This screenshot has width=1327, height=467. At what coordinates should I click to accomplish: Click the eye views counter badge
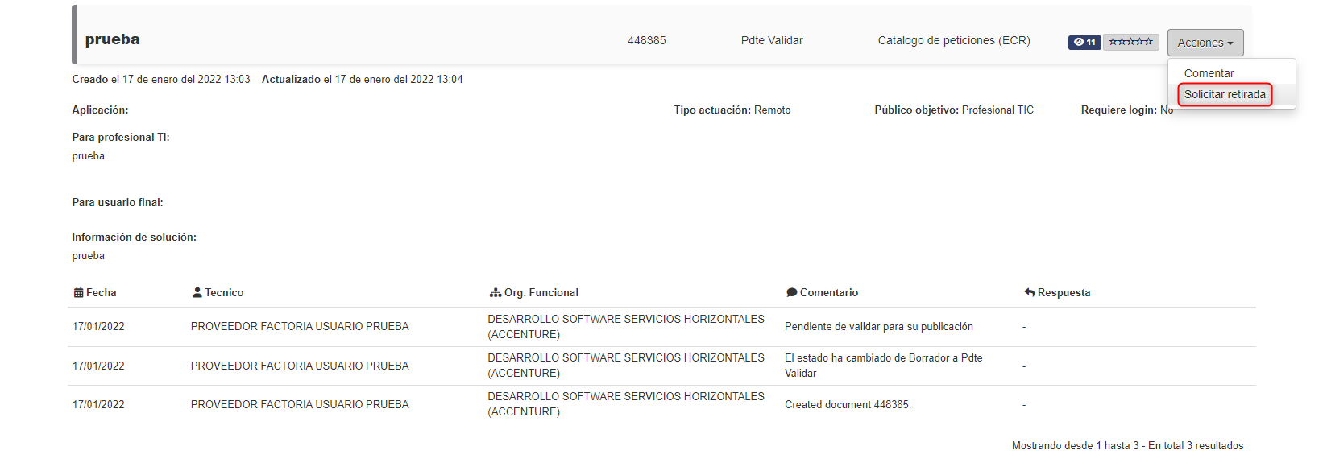pyautogui.click(x=1084, y=42)
